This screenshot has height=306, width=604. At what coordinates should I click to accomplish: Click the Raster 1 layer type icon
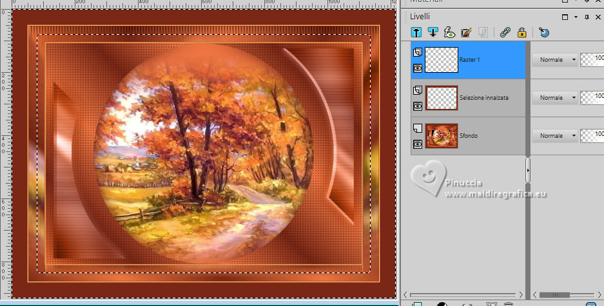418,52
